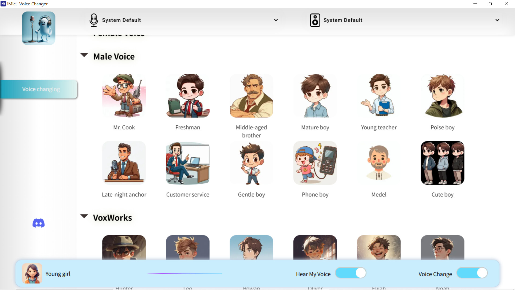Select the Oliver VoxWorks portrait
Image resolution: width=515 pixels, height=290 pixels.
pyautogui.click(x=315, y=248)
